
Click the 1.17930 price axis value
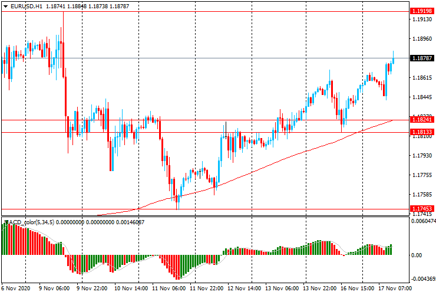[x=422, y=155]
